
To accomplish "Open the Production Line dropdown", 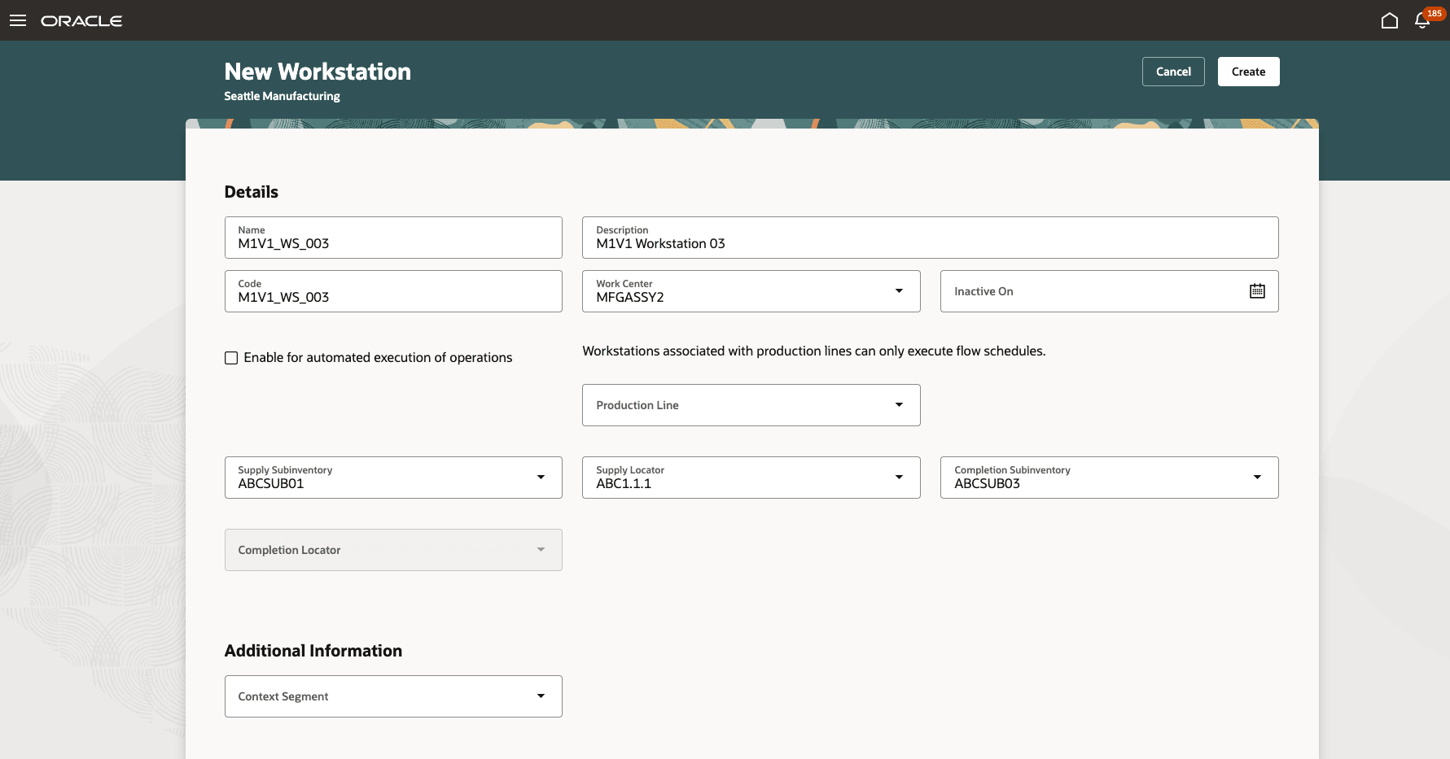I will 899,405.
